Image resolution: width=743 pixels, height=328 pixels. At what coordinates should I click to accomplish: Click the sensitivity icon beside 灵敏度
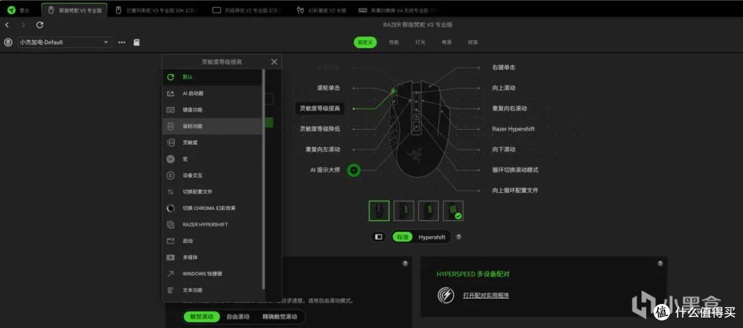point(171,142)
